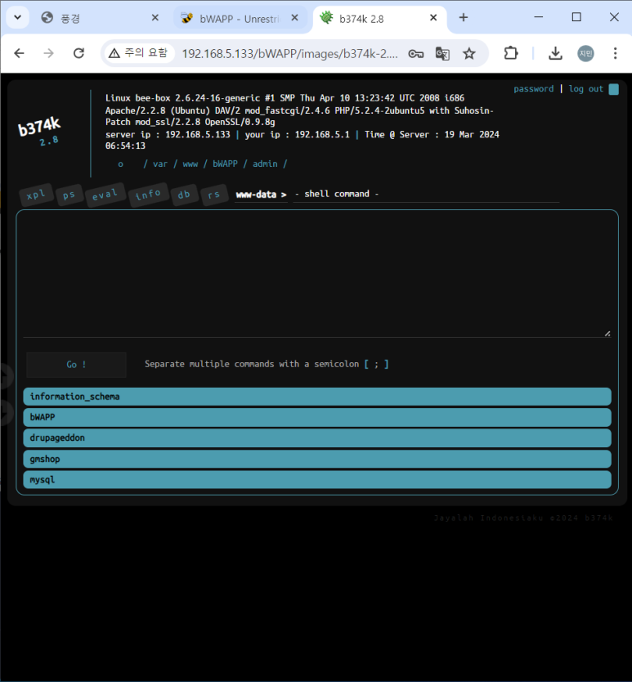The width and height of the screenshot is (632, 682).
Task: Open the db database tab
Action: 184,195
